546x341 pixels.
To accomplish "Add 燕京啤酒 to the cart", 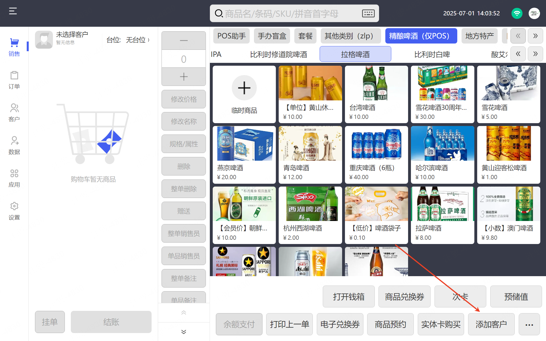I will click(244, 155).
